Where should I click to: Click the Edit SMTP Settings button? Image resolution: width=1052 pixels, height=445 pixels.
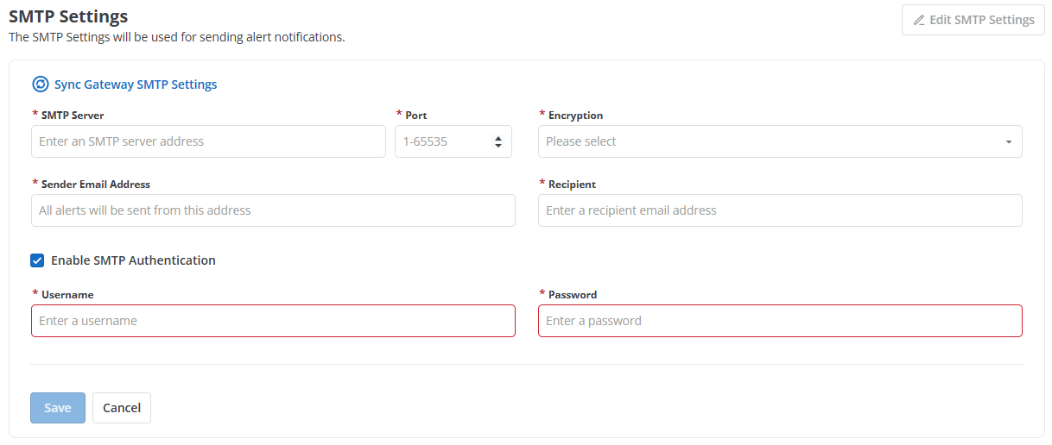973,20
